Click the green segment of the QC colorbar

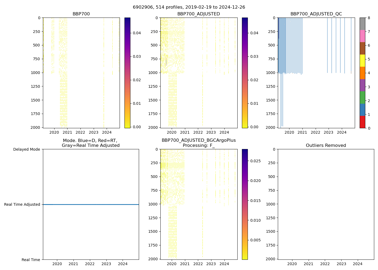click(x=362, y=97)
